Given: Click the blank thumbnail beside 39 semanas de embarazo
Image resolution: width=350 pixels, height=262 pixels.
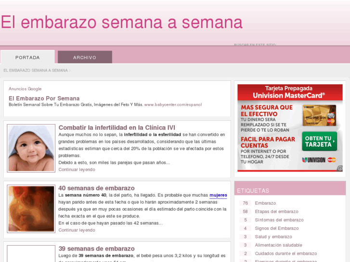Looking at the screenshot, I should point(31,254).
